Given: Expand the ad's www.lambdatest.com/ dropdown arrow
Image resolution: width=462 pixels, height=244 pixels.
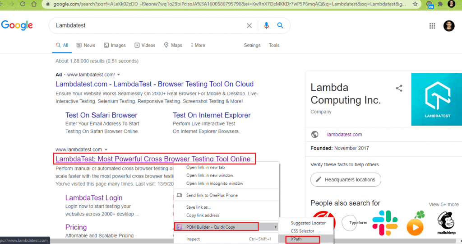Looking at the screenshot, I should [x=119, y=75].
